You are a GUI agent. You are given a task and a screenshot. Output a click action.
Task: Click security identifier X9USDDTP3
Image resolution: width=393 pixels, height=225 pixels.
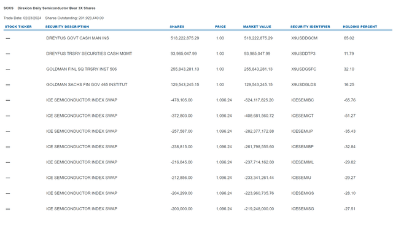pyautogui.click(x=303, y=53)
